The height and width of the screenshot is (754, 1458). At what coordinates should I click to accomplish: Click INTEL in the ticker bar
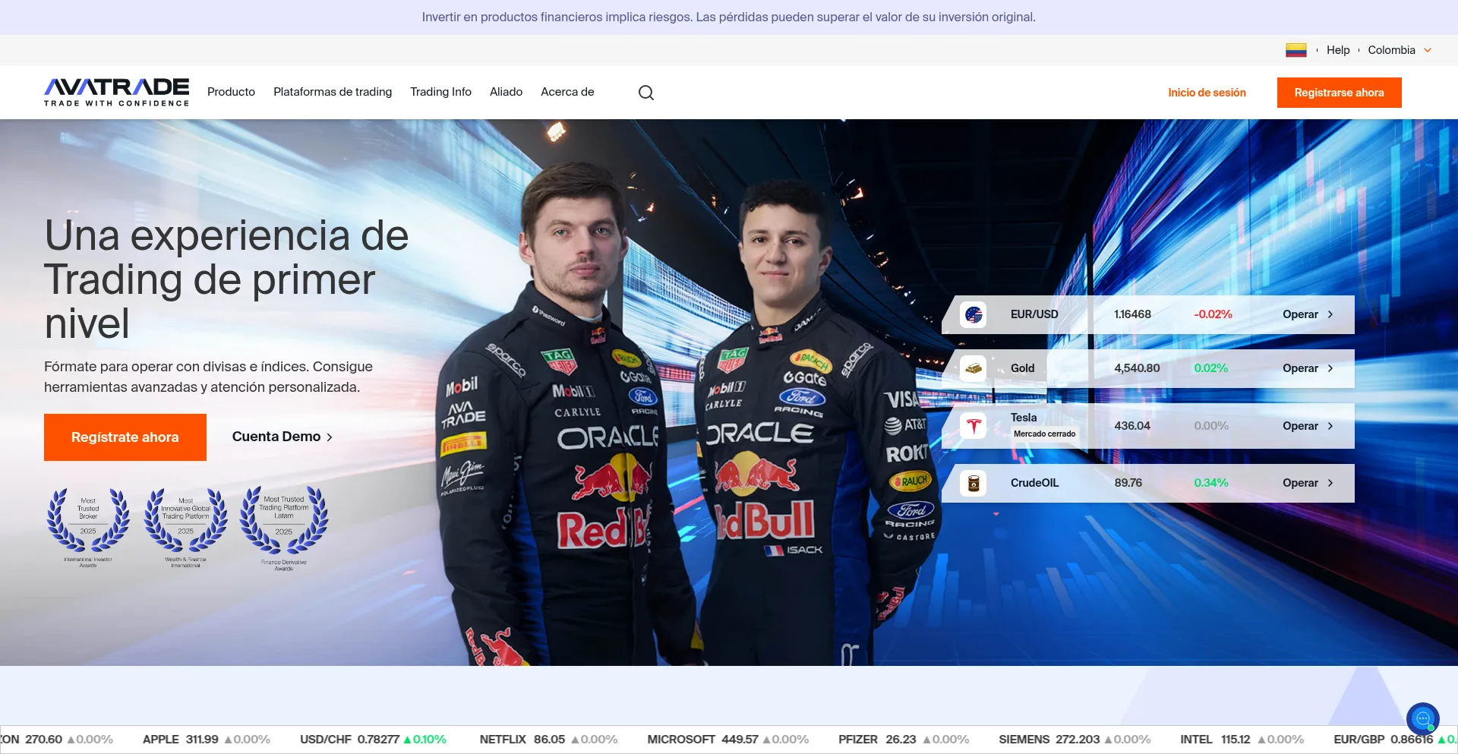coord(1196,740)
